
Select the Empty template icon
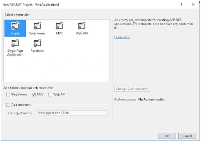[15, 25]
